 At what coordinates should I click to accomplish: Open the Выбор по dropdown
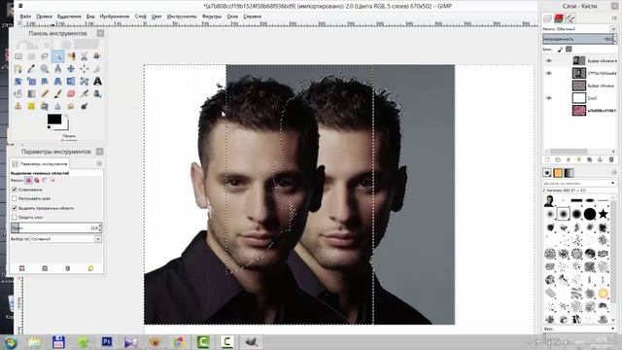(66, 239)
